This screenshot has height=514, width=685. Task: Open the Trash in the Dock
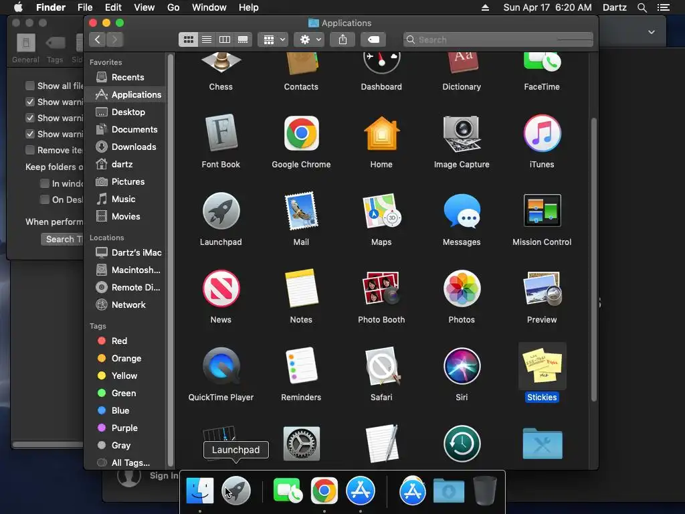click(485, 491)
